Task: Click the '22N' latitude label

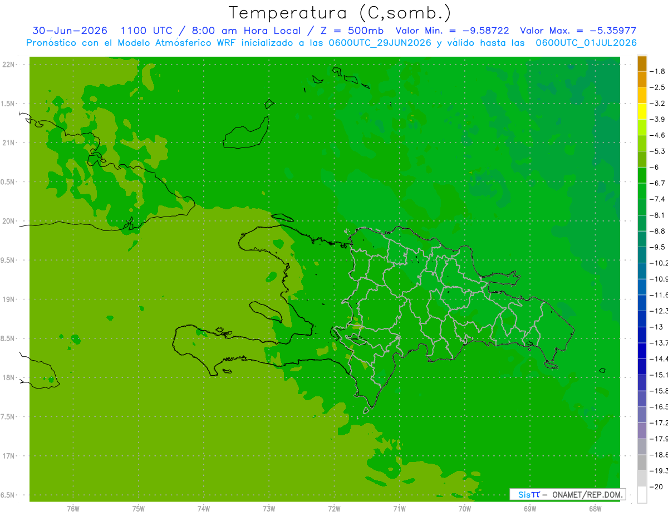Action: [8, 65]
